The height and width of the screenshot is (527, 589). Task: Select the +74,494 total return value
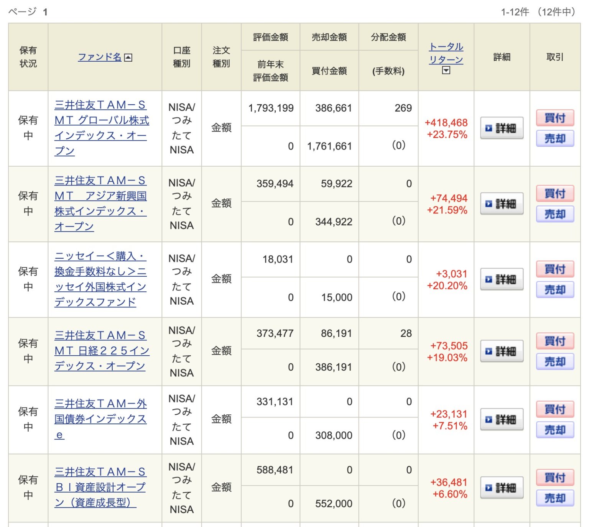point(449,198)
